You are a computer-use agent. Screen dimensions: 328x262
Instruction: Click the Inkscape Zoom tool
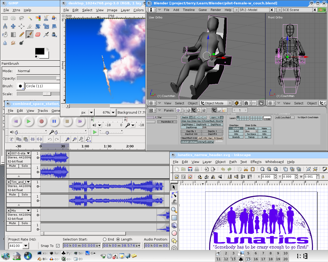[x=174, y=210]
